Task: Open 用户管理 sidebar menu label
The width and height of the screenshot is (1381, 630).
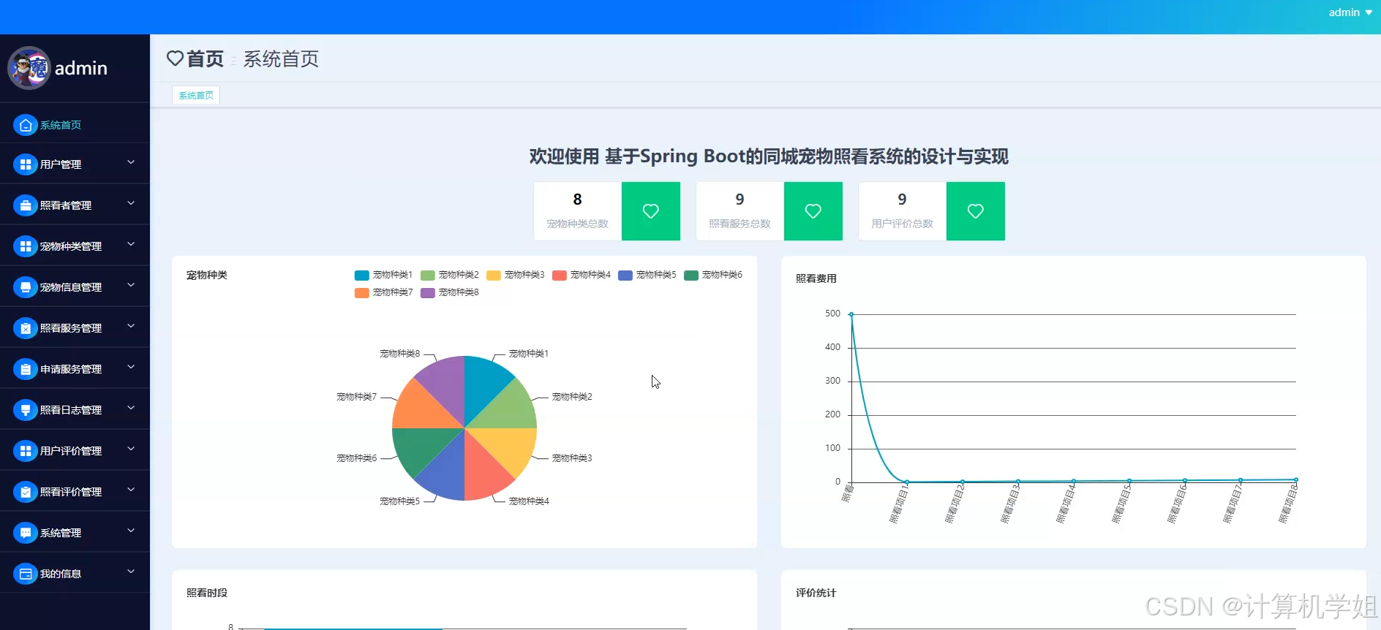Action: [x=61, y=164]
